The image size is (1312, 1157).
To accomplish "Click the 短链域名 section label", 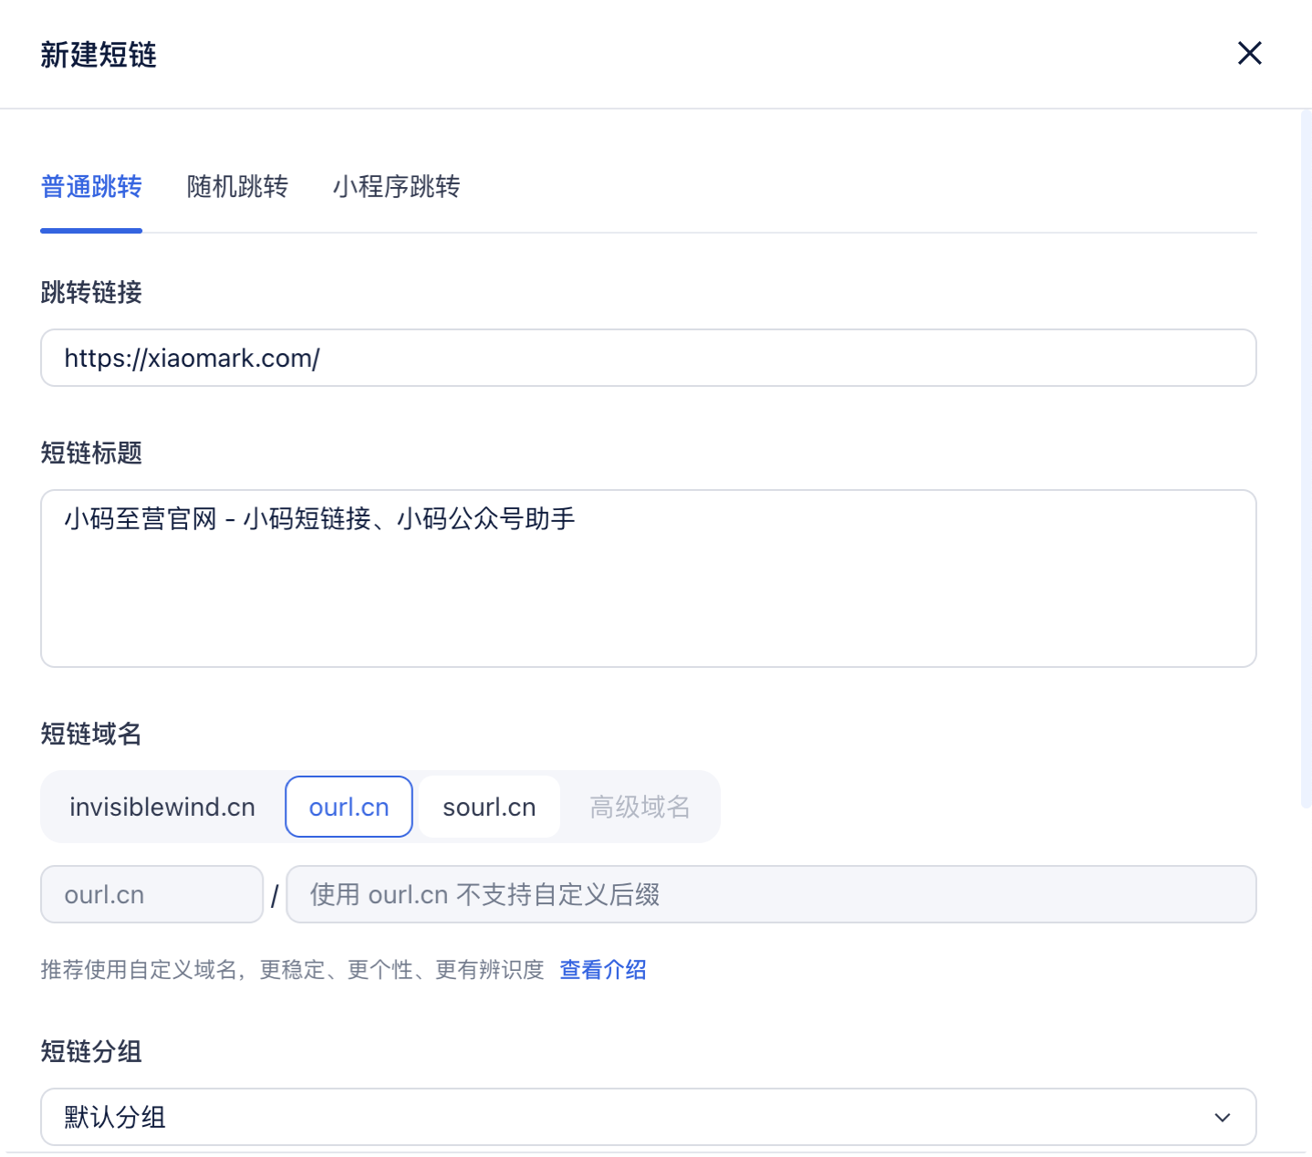I will click(x=91, y=734).
